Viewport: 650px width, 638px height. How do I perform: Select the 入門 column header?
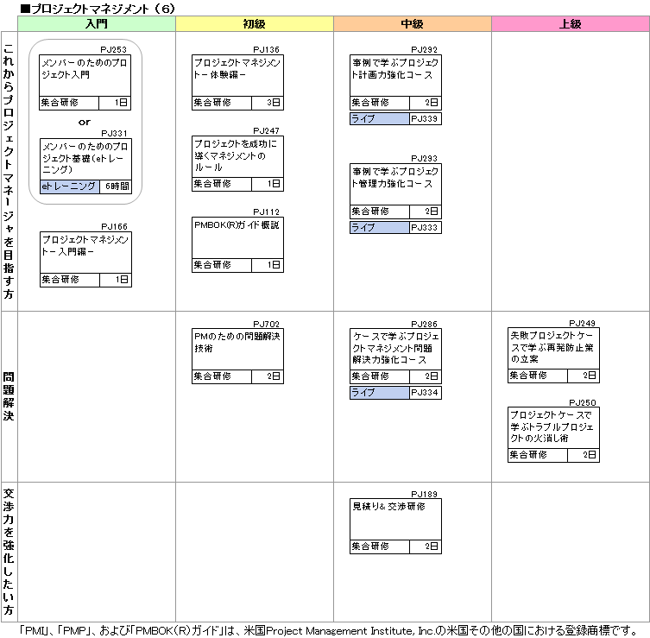pos(97,23)
